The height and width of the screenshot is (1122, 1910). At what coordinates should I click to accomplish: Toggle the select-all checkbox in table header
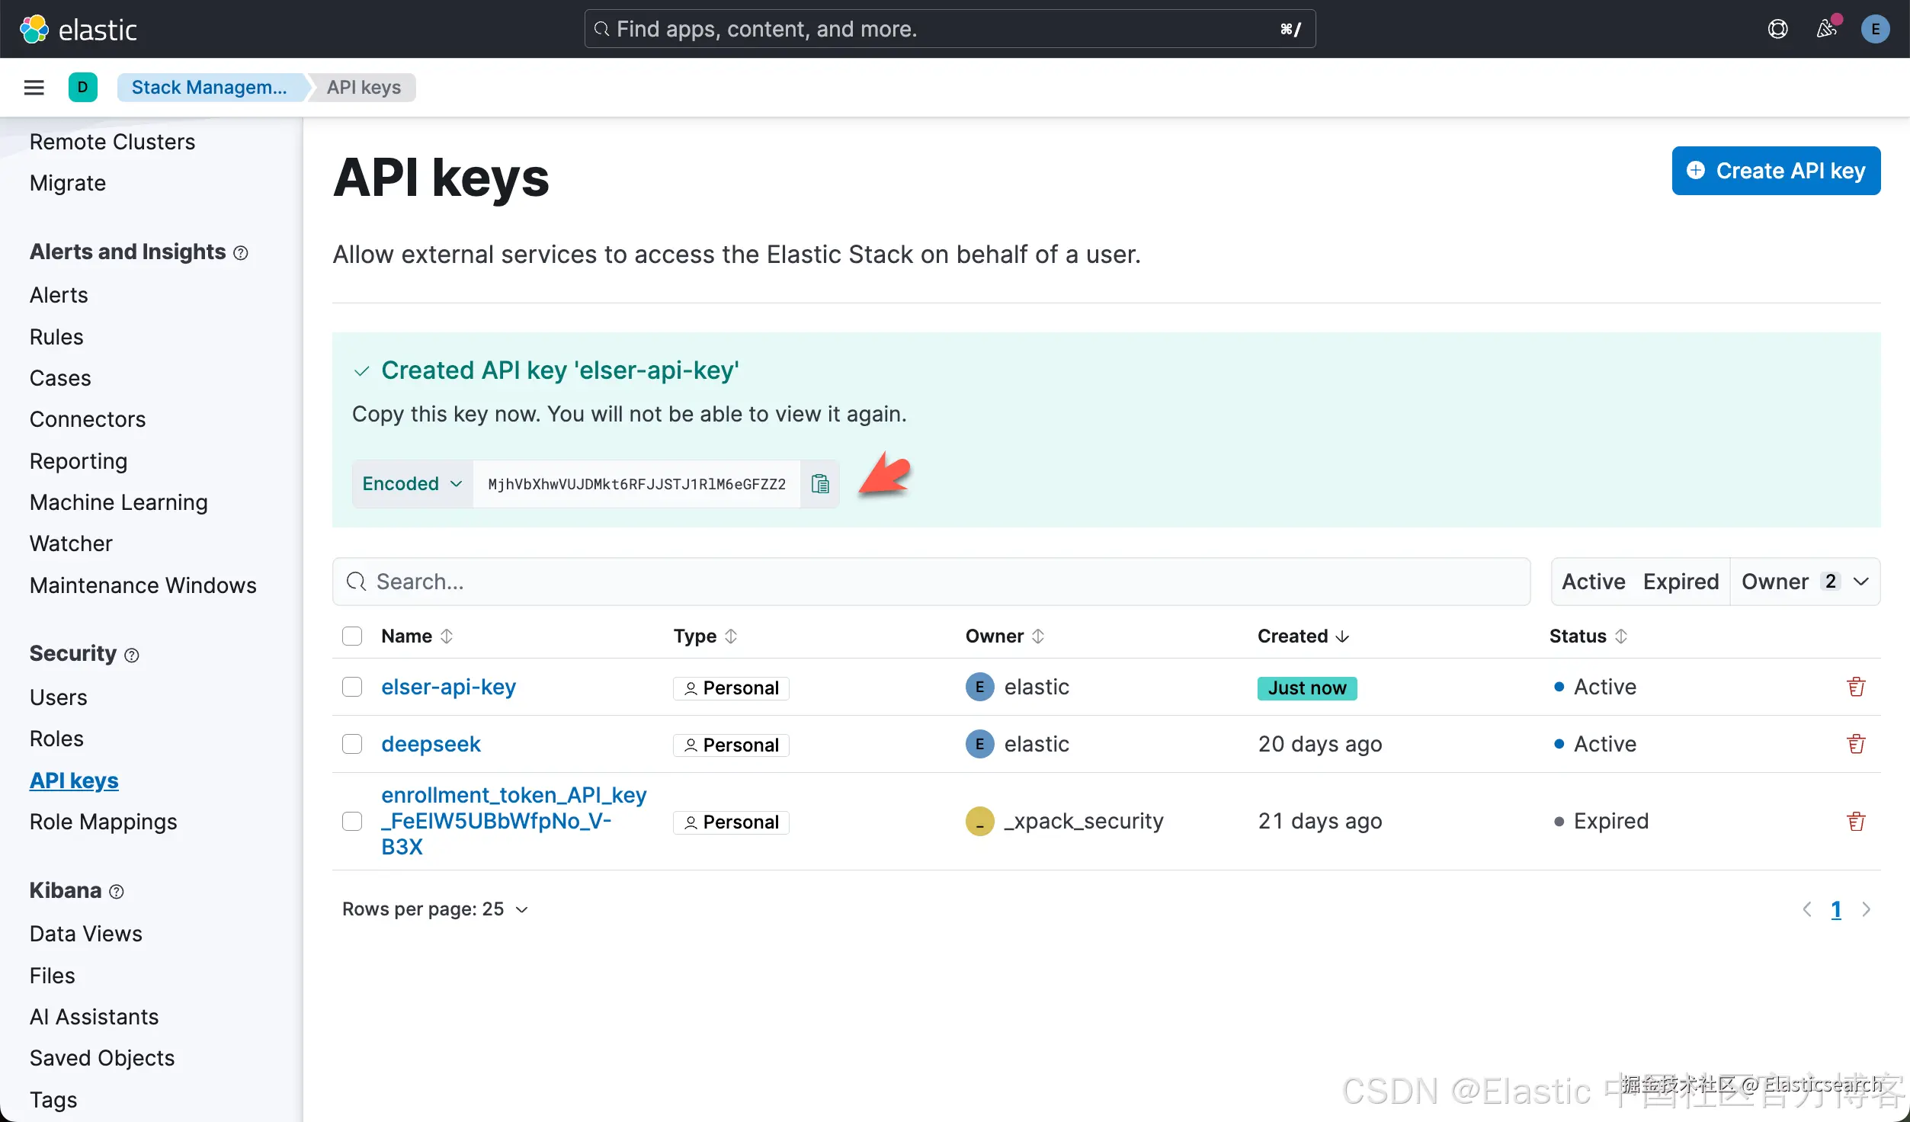[352, 636]
